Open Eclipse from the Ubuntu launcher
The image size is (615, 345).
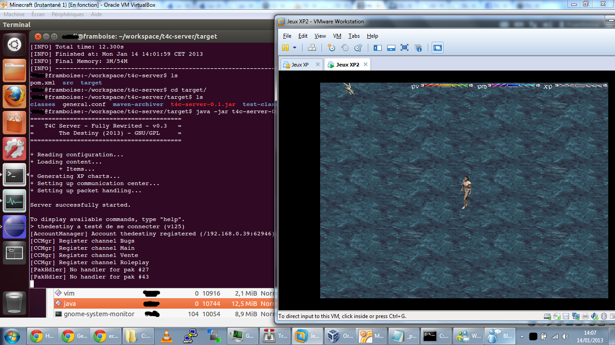click(x=14, y=227)
